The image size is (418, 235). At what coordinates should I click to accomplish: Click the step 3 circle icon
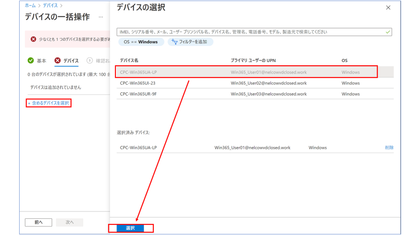[89, 60]
